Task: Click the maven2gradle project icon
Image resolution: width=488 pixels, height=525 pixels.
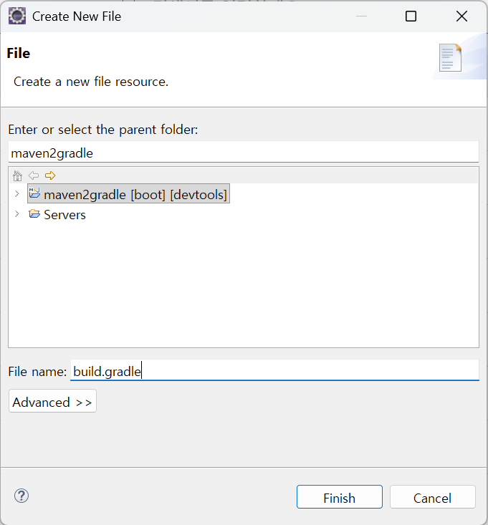Action: click(34, 193)
